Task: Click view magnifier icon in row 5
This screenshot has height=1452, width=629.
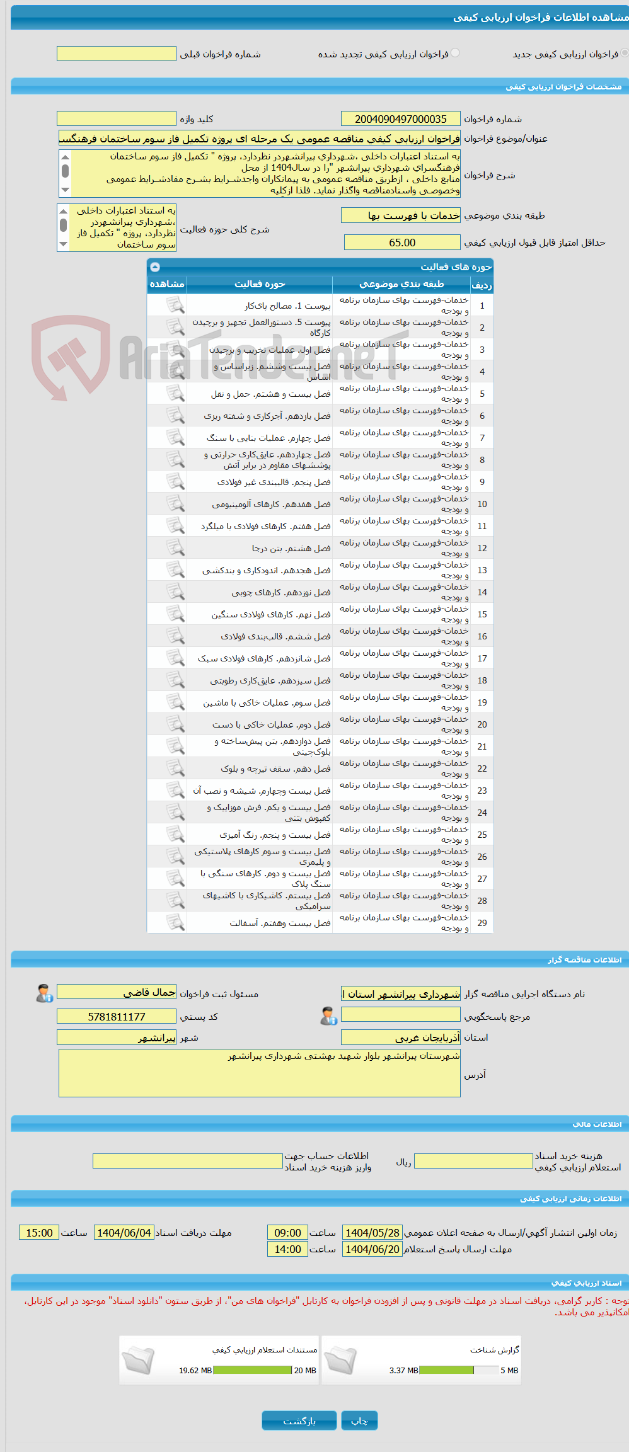Action: (x=175, y=394)
